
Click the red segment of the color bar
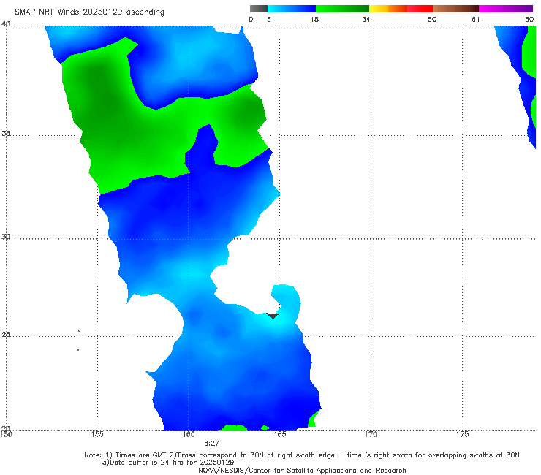[x=420, y=9]
